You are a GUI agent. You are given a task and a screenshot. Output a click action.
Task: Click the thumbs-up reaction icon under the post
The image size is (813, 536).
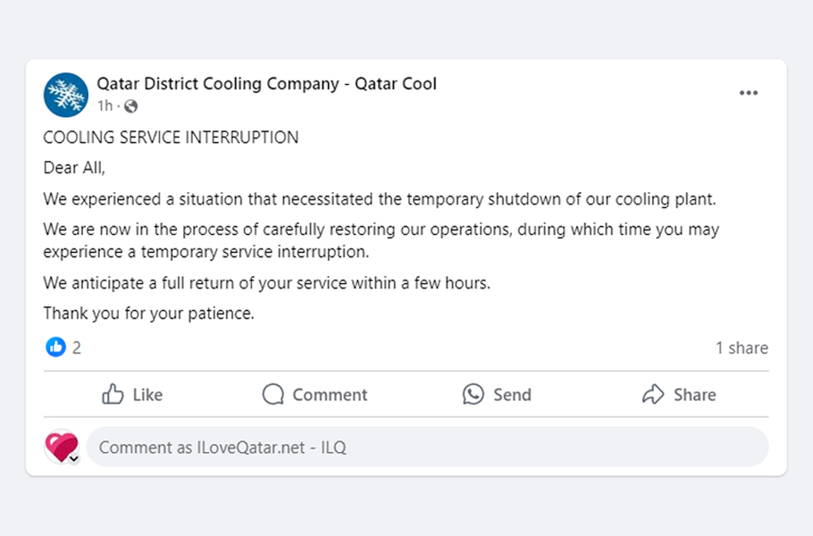54,347
